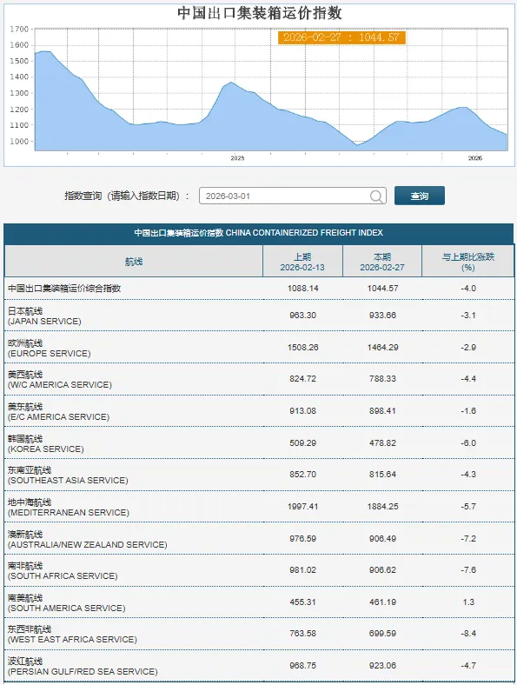Select the SOUTHEAST ASIA SERVICE route row
The width and height of the screenshot is (517, 685).
pos(259,475)
